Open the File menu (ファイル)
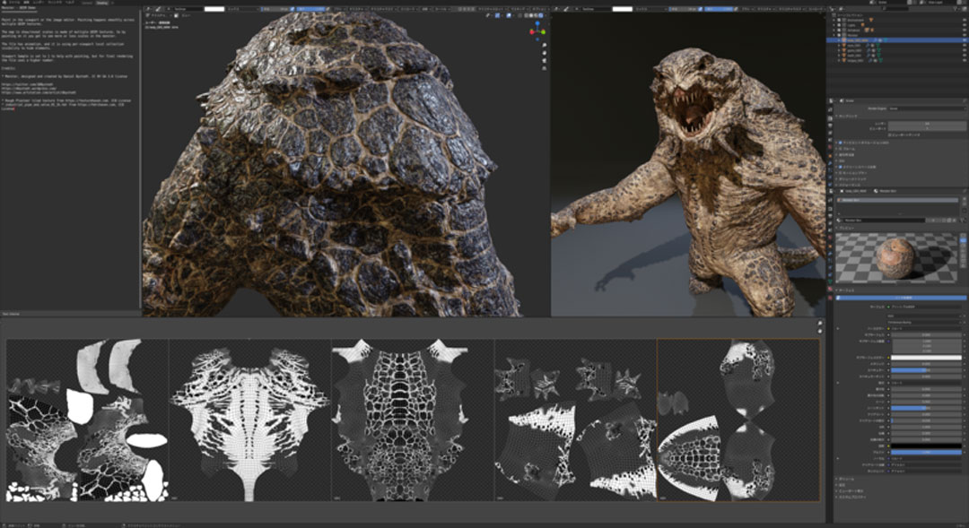The height and width of the screenshot is (528, 969). 13,4
